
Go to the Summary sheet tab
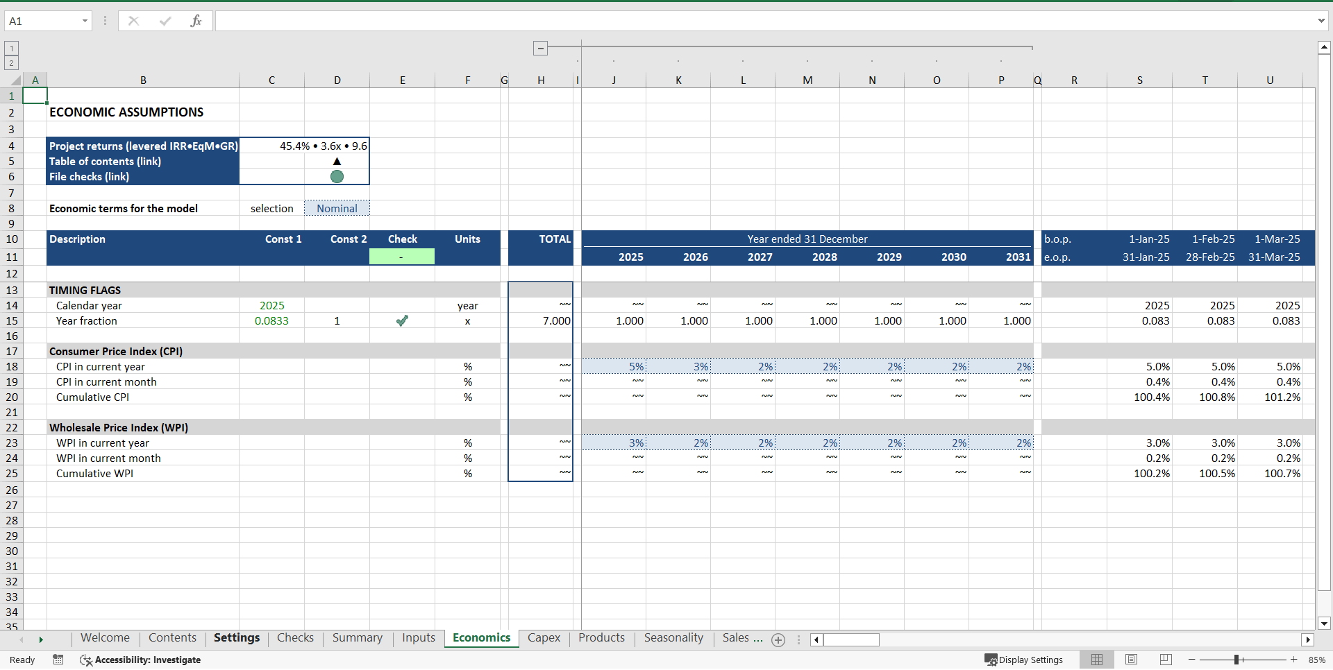tap(357, 638)
